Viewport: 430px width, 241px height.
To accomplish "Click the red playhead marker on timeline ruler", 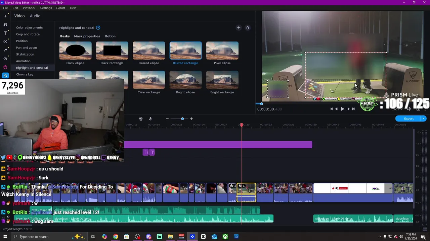I will click(x=241, y=125).
